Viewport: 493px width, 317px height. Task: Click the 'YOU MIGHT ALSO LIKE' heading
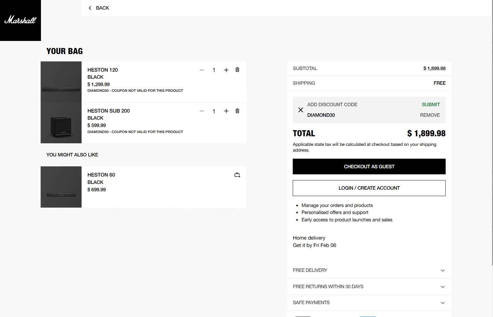pos(72,155)
